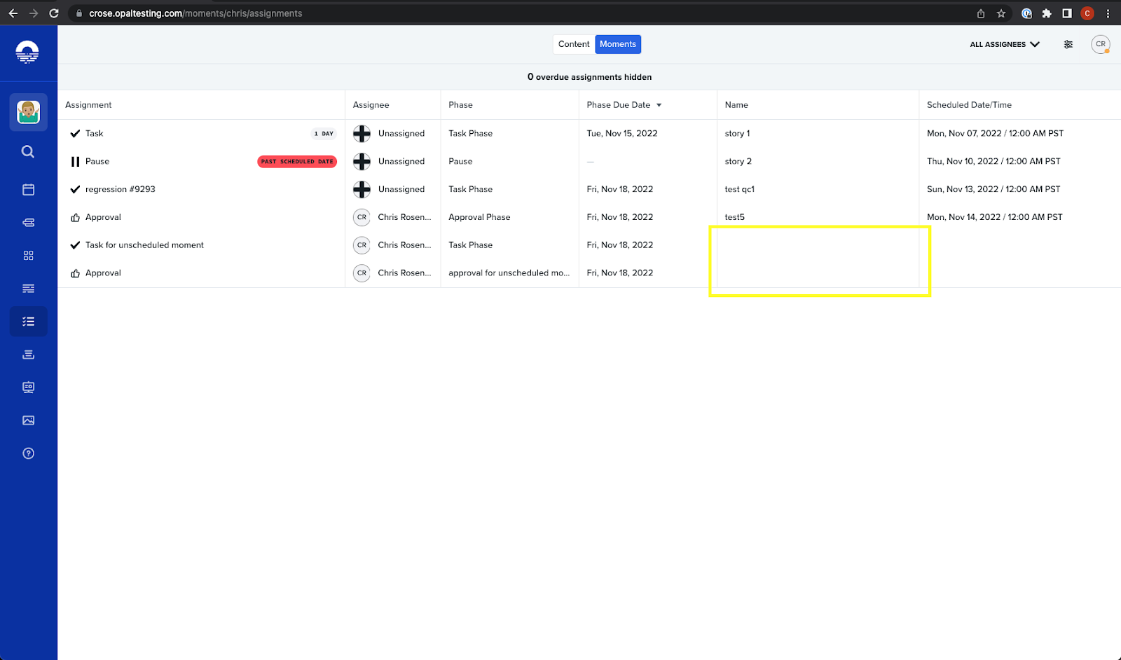Toggle the thumbs-up on the unscheduled Approval row

(75, 273)
